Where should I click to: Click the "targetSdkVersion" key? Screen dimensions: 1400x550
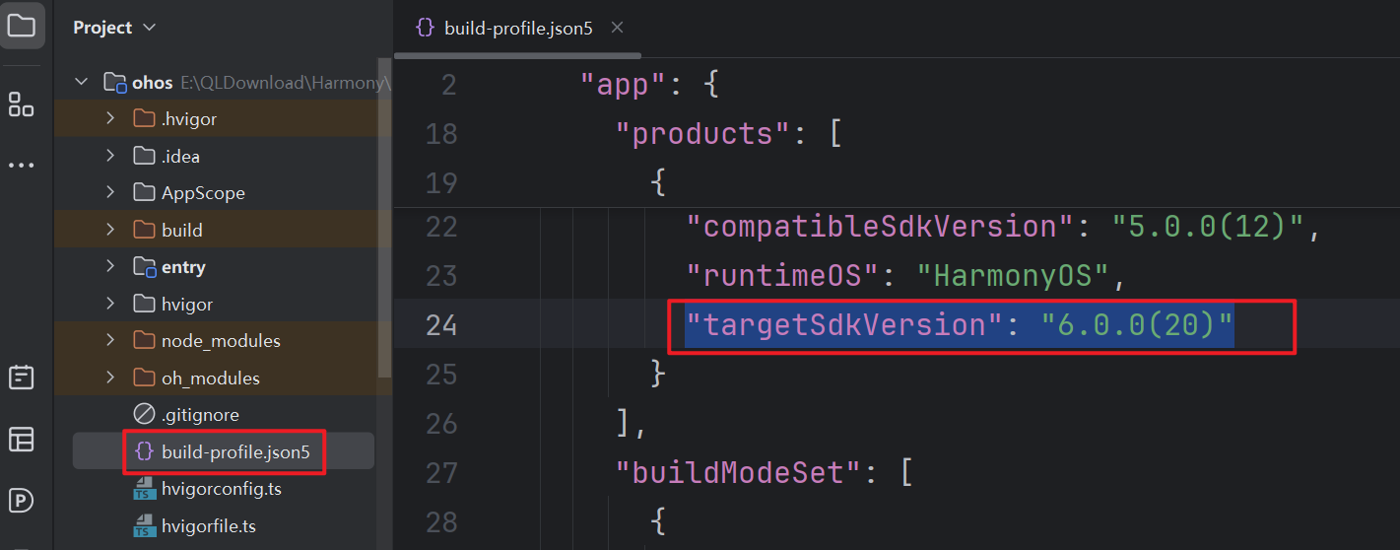click(x=845, y=324)
